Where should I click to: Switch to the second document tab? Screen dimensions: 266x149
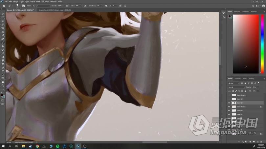click(x=55, y=10)
